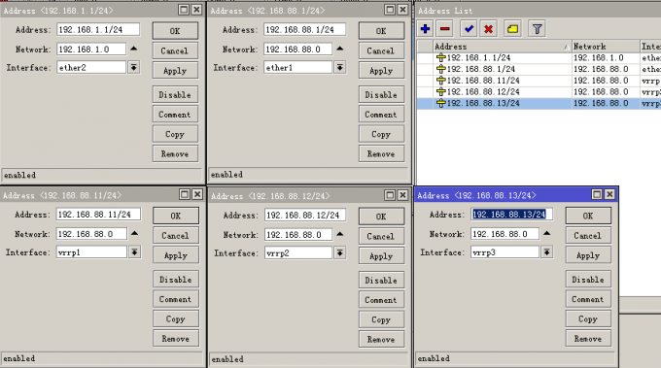661x368 pixels.
Task: Sort by the Address column header
Action: 503,47
